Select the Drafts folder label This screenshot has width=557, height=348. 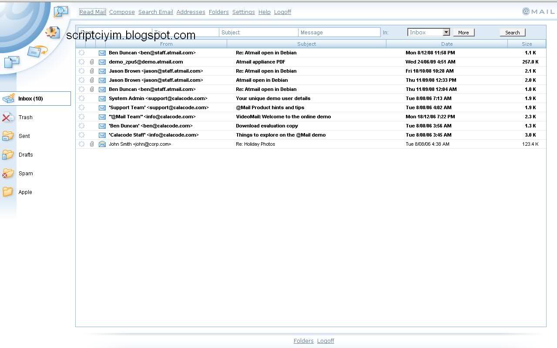[26, 155]
